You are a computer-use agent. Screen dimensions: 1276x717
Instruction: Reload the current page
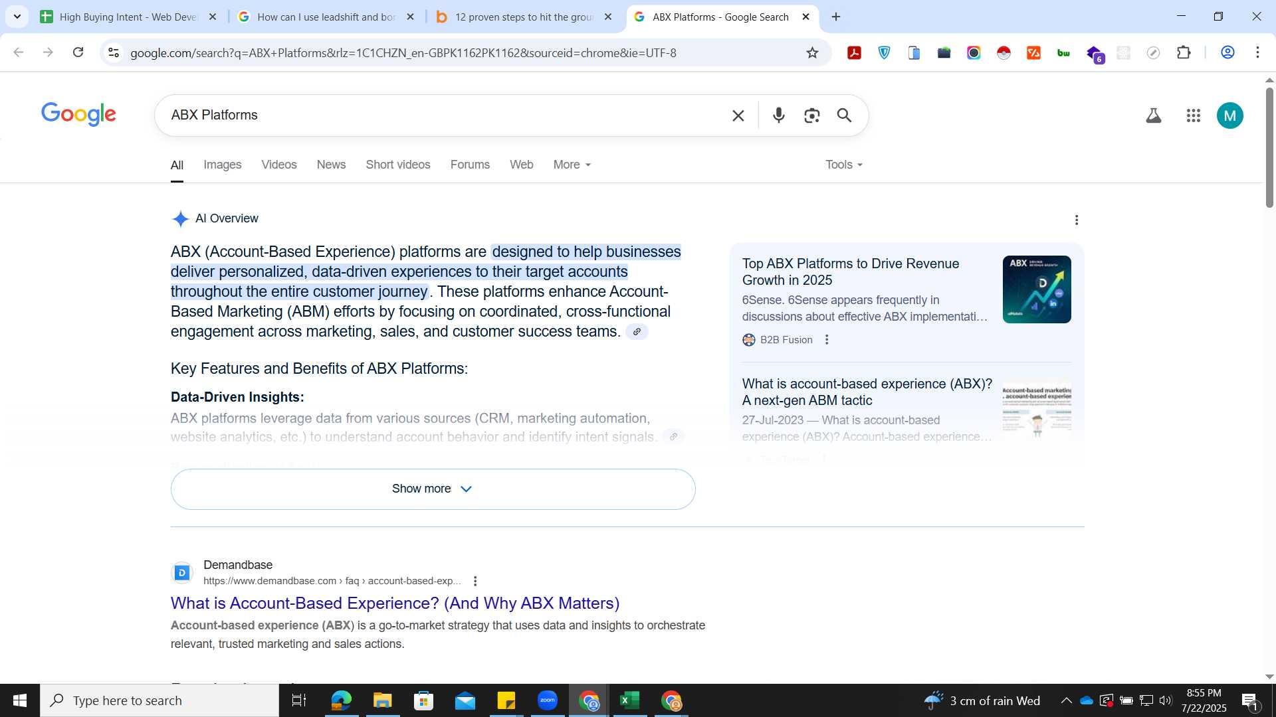click(78, 52)
